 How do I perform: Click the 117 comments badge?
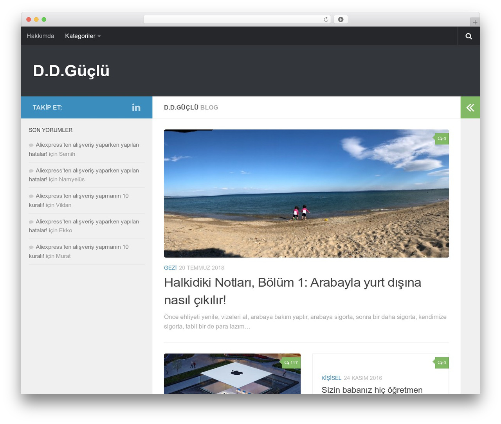click(291, 363)
